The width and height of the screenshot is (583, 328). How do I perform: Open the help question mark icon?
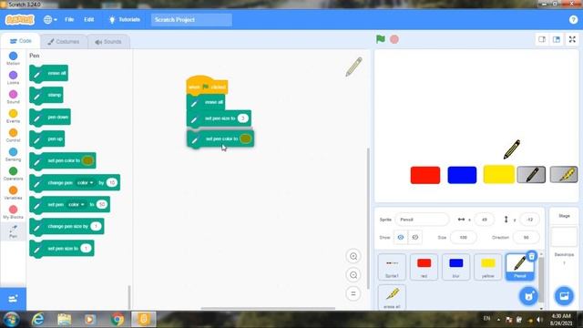[x=573, y=20]
